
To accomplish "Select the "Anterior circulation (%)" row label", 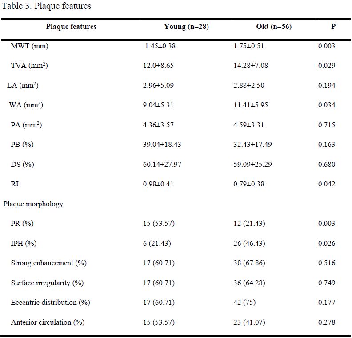I will (x=48, y=322).
